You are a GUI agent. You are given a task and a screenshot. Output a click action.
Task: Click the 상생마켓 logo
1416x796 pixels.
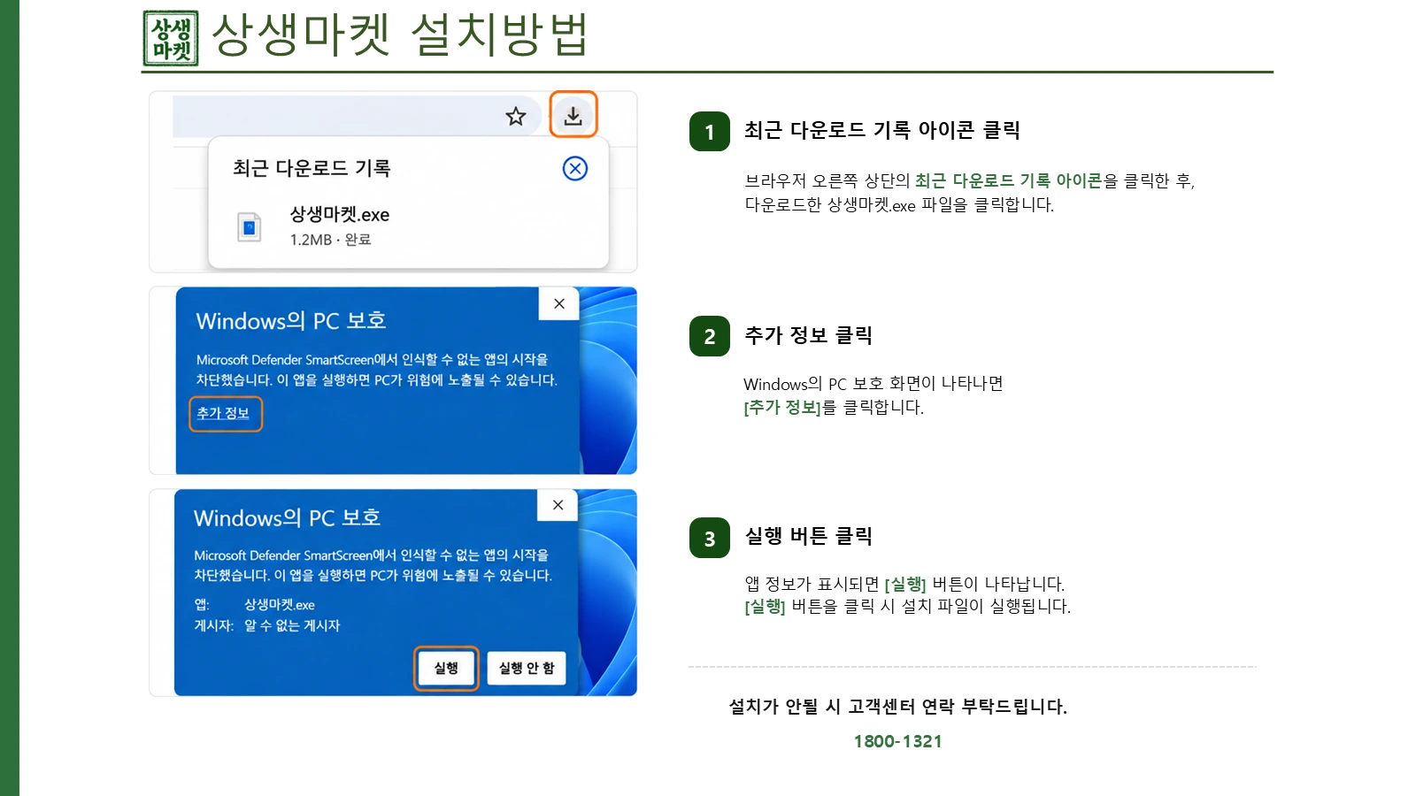tap(171, 38)
